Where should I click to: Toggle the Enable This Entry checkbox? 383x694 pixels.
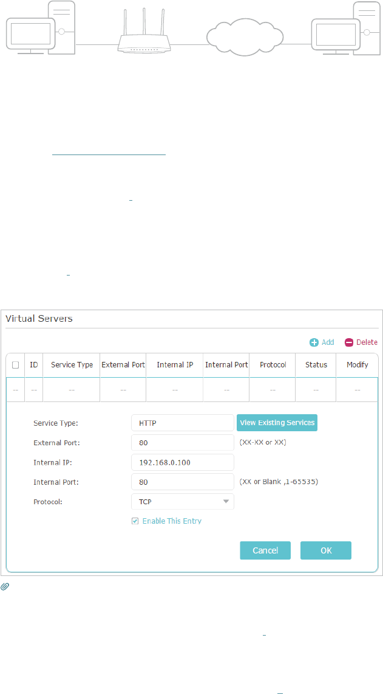(135, 521)
